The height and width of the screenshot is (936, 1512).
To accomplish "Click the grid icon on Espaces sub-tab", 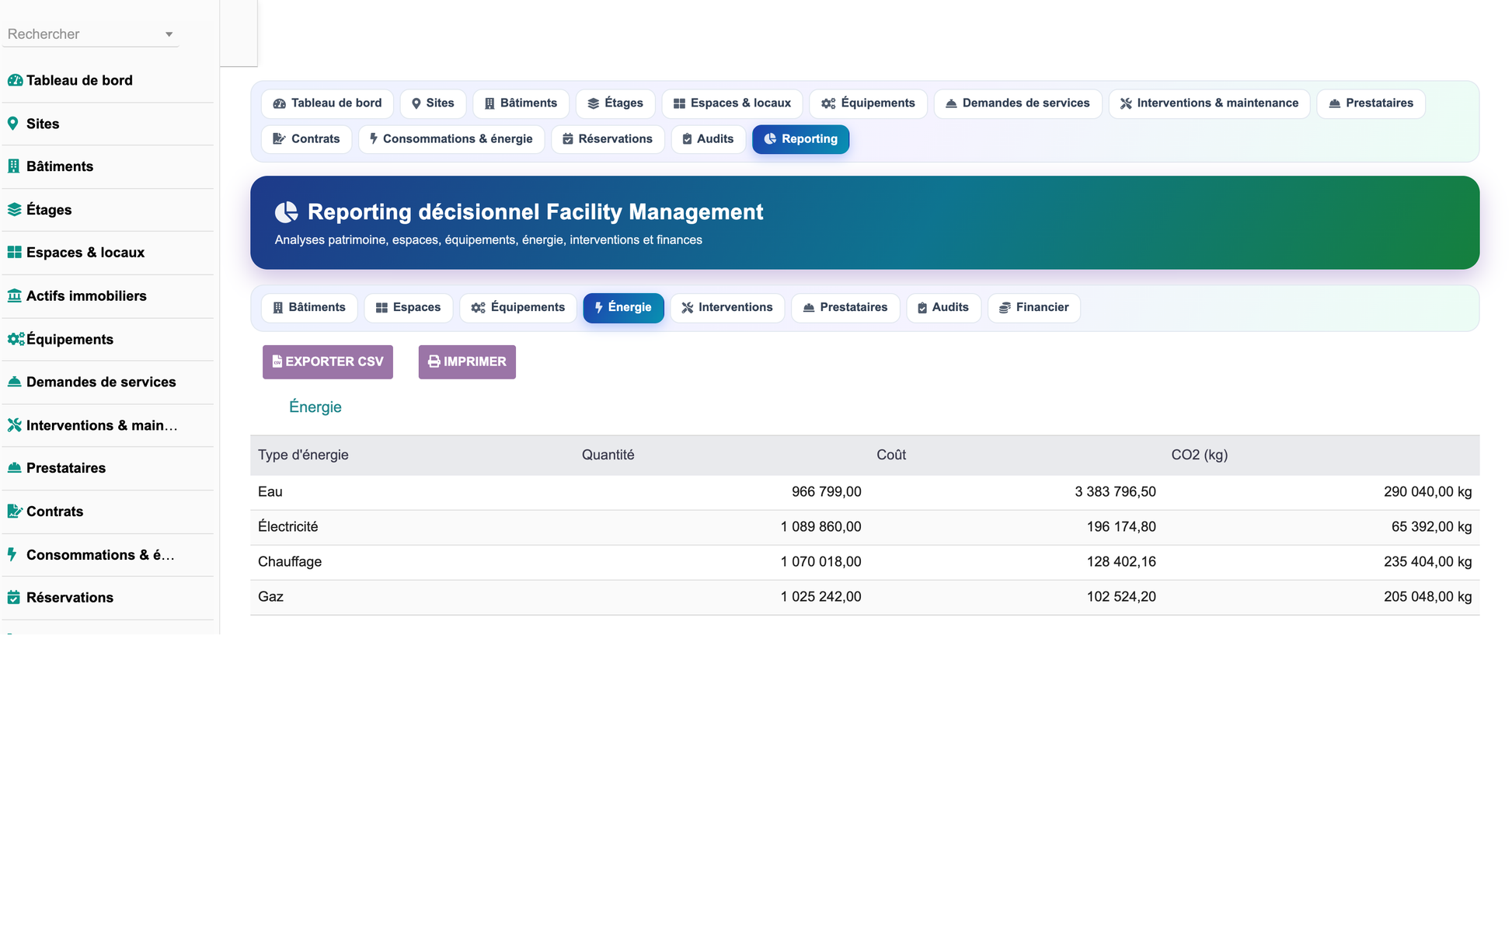I will [381, 308].
